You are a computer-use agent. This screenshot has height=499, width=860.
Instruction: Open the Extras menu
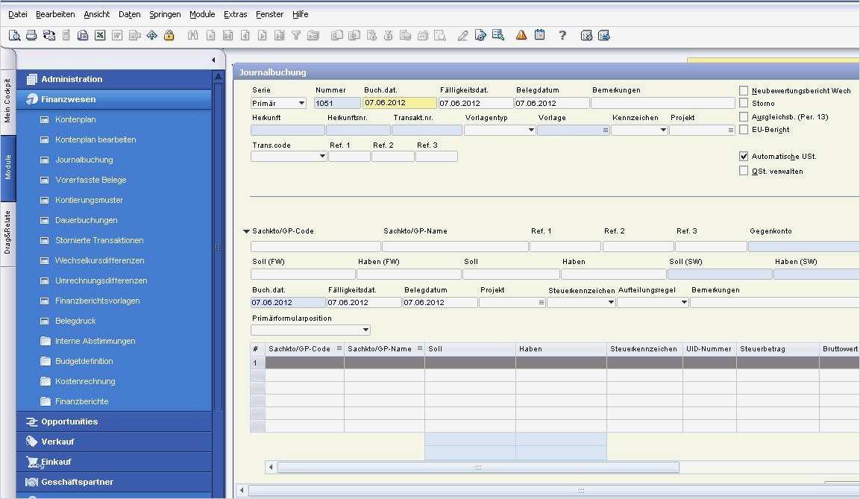coord(235,14)
